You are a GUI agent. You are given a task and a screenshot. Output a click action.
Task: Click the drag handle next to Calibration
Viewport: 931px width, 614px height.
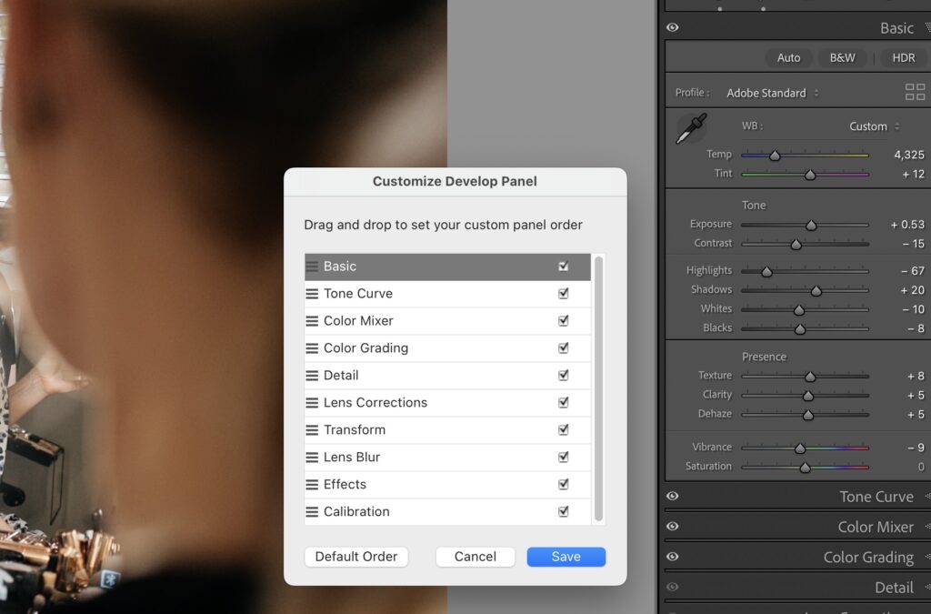[312, 511]
